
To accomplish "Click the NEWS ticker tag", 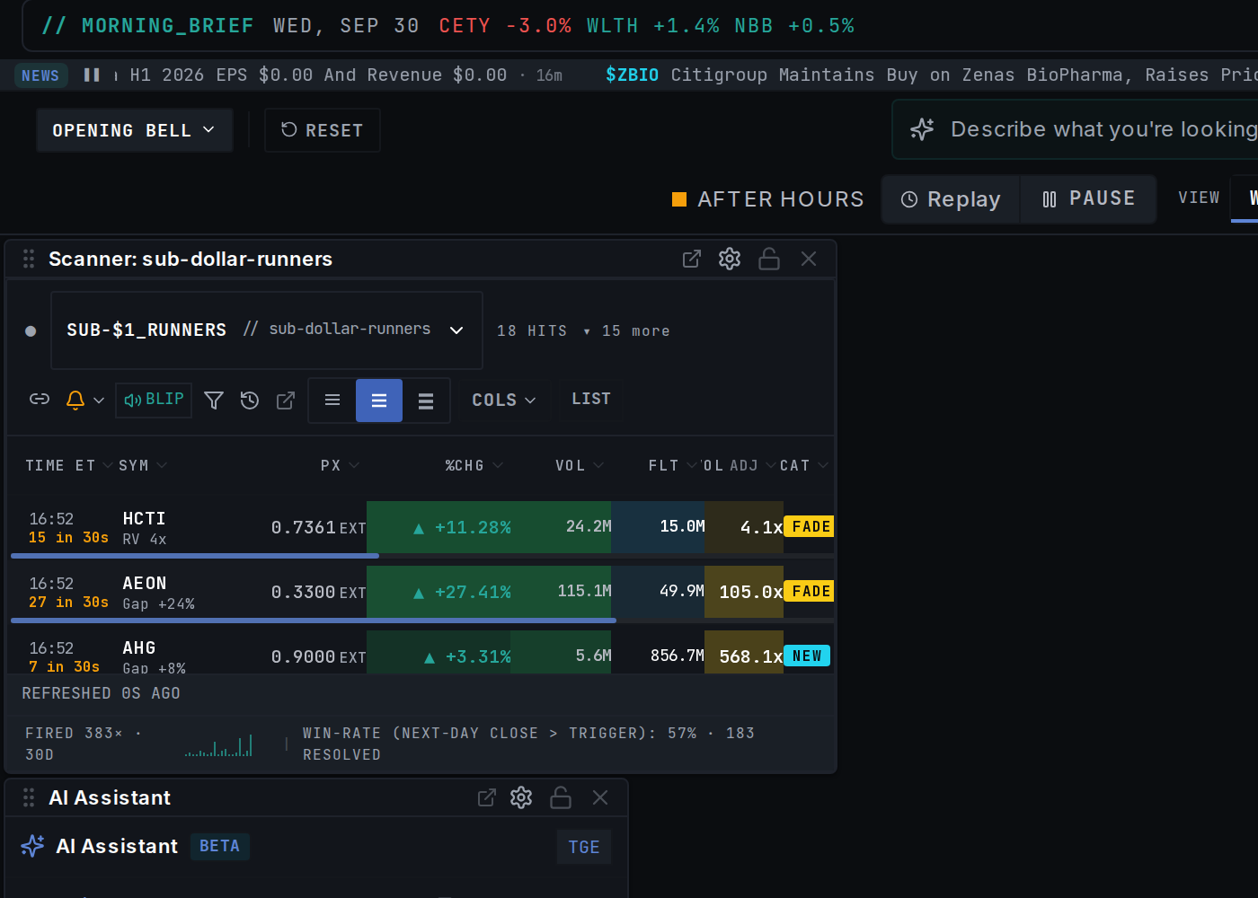I will (40, 75).
